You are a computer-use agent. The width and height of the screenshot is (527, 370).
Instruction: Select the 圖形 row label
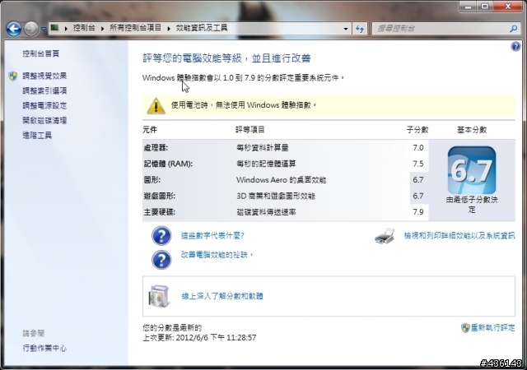coord(152,180)
